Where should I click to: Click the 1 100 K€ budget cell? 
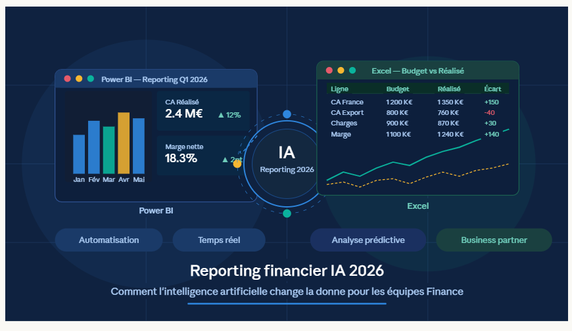[398, 134]
